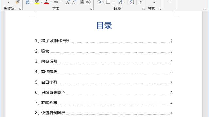The height and width of the screenshot is (117, 209).
Task: Toggle show paragraph marks
Action: click(141, 2)
